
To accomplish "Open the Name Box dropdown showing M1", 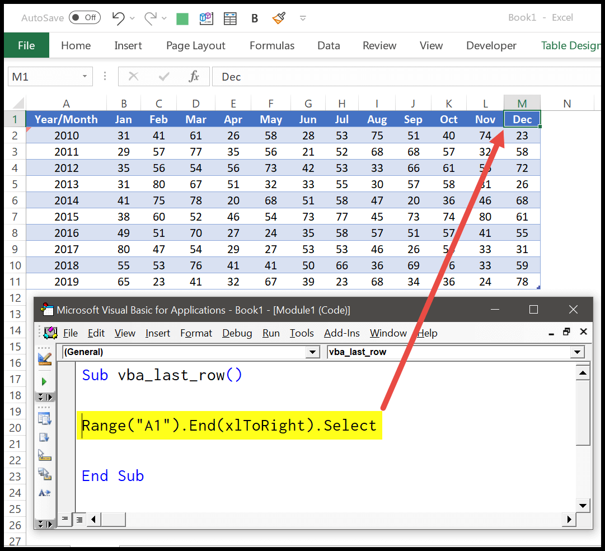I will pyautogui.click(x=86, y=76).
